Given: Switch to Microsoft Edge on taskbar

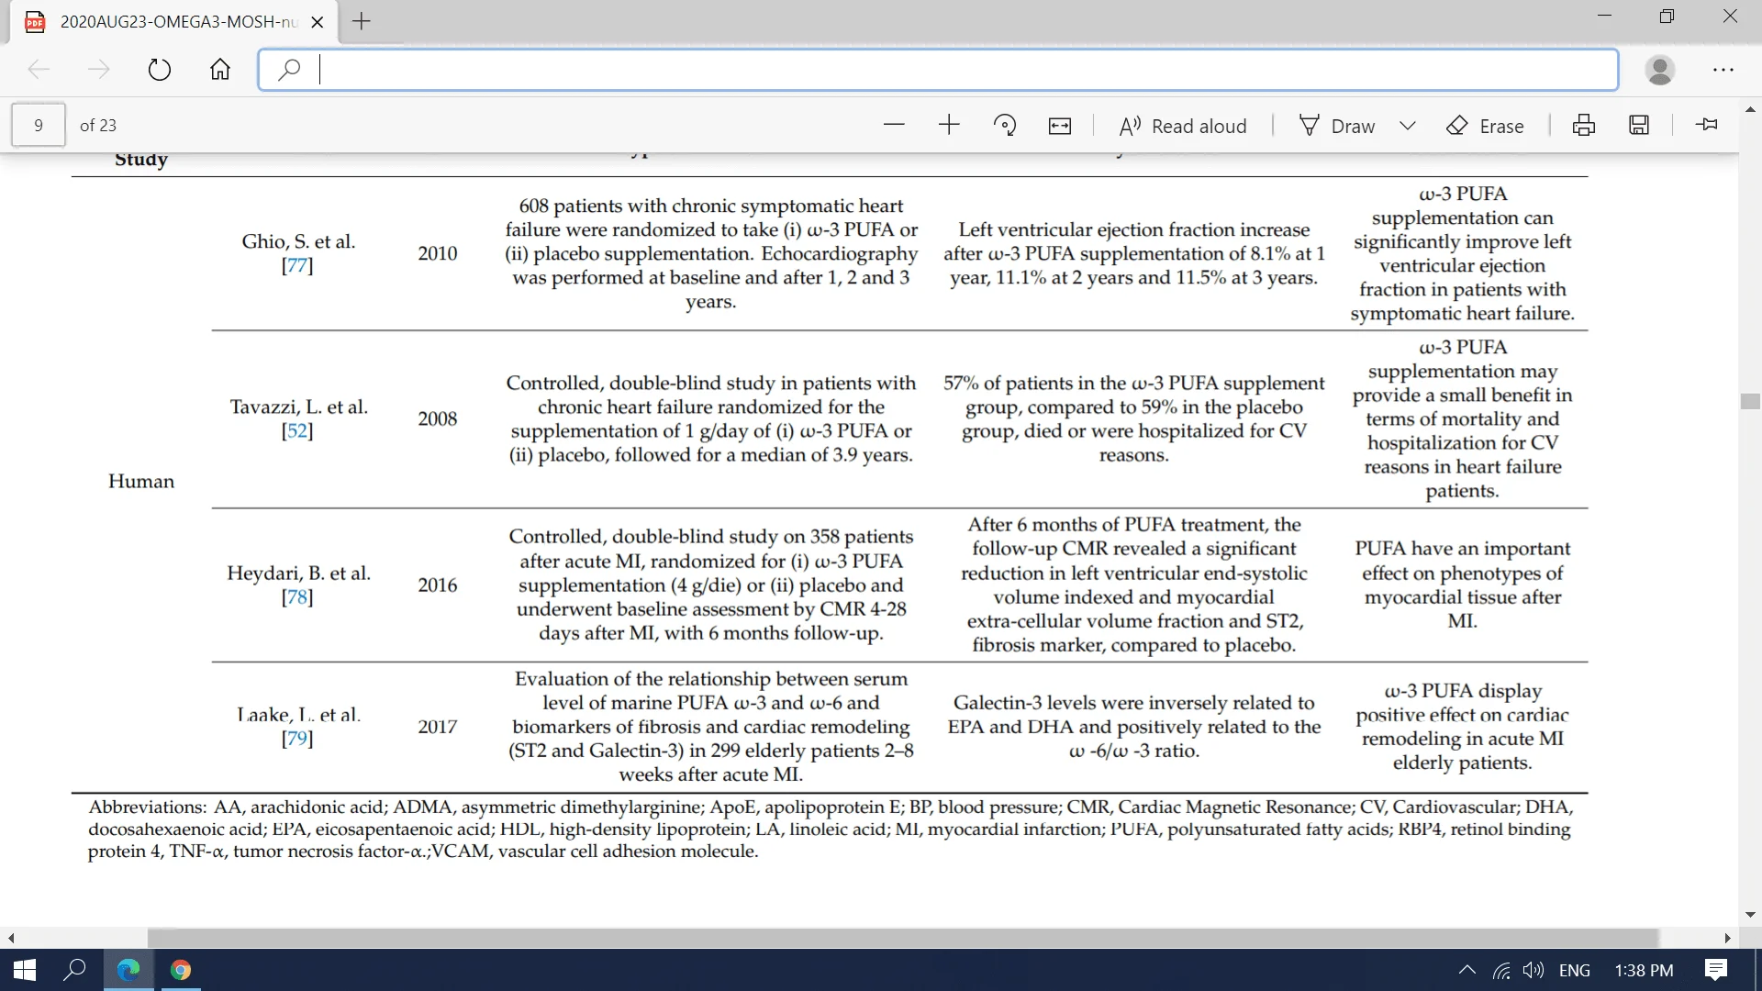Looking at the screenshot, I should click(x=128, y=970).
